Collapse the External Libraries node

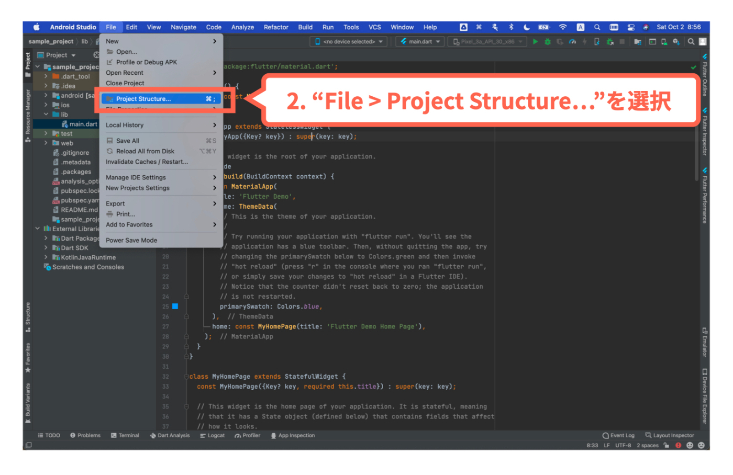pos(38,229)
